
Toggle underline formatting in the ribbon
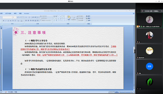coord(8,21)
